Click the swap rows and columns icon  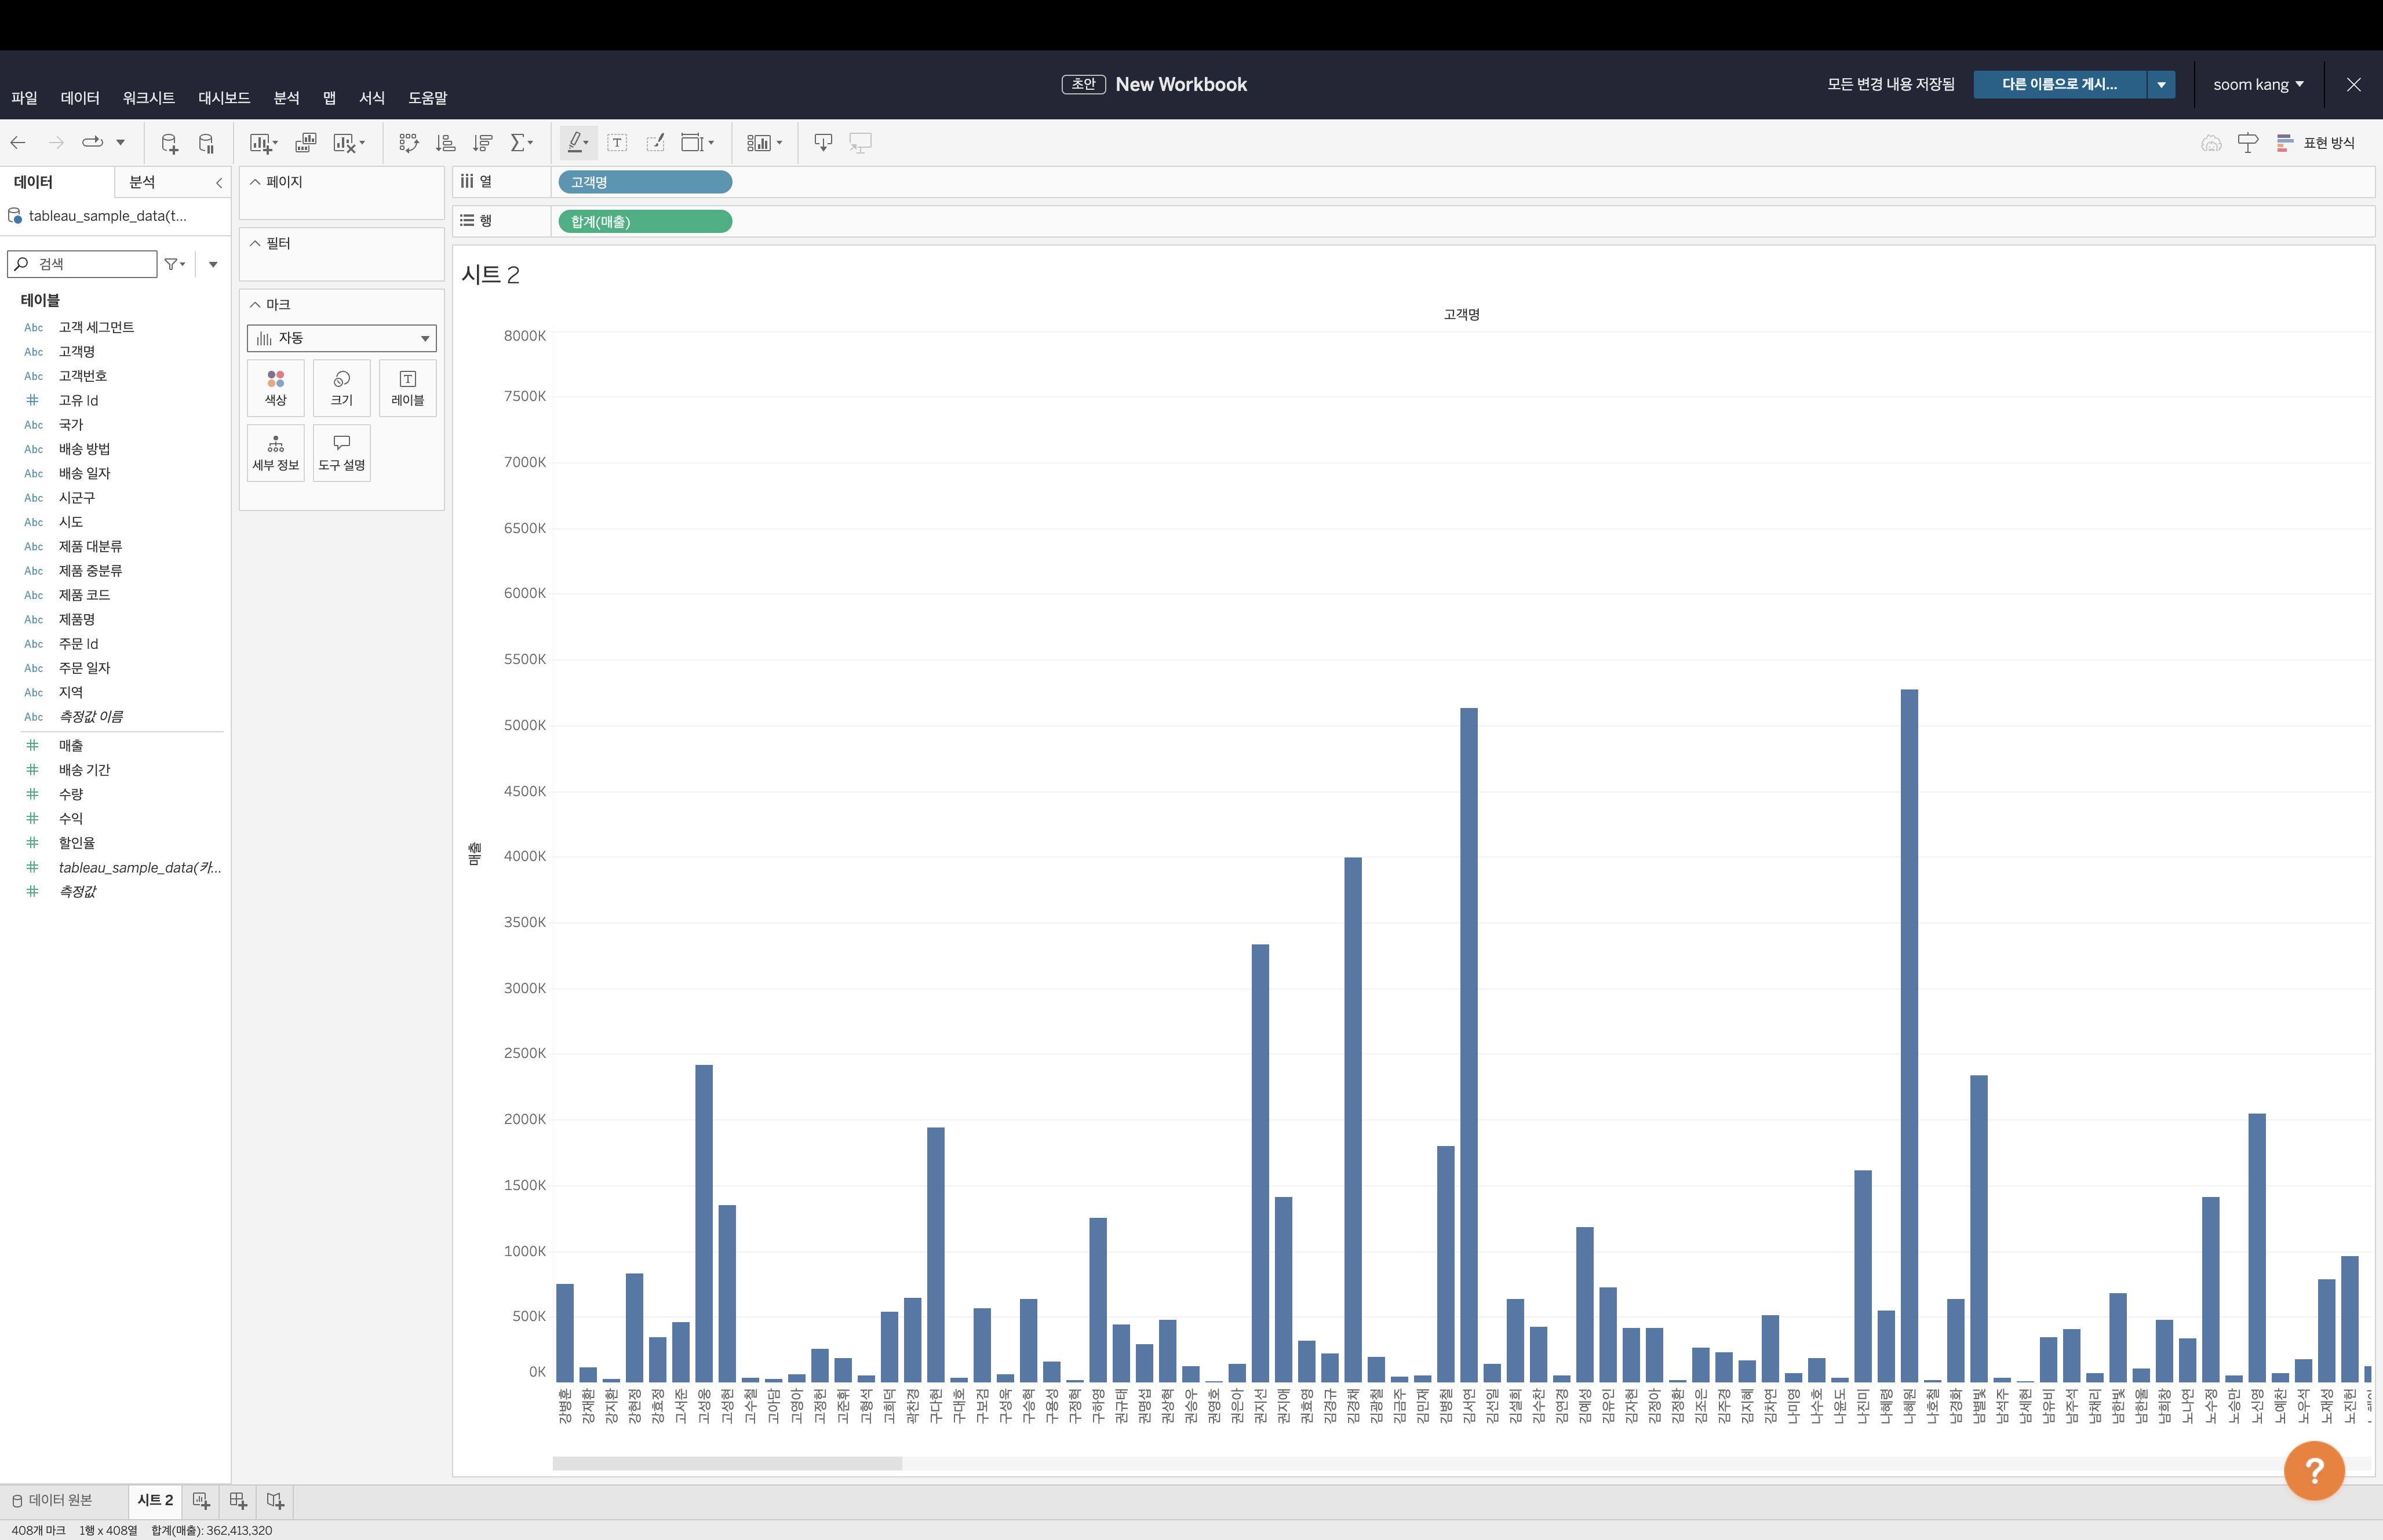(408, 143)
